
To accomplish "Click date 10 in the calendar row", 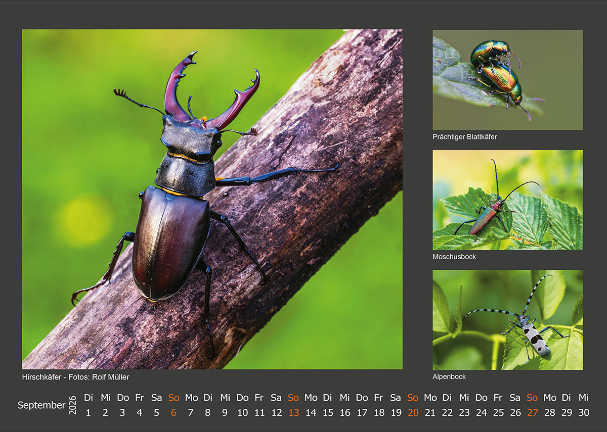I will (x=242, y=412).
